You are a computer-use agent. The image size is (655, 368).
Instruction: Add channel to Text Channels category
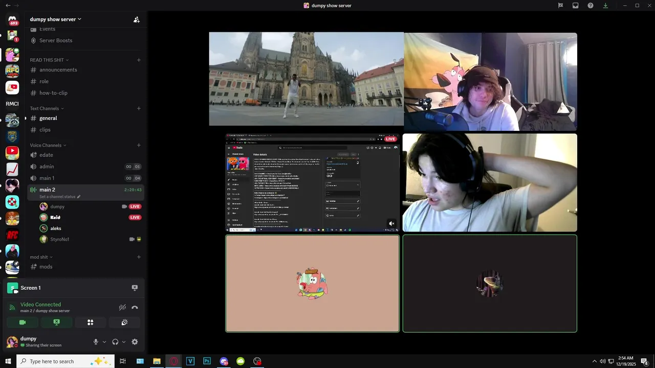pyautogui.click(x=139, y=108)
